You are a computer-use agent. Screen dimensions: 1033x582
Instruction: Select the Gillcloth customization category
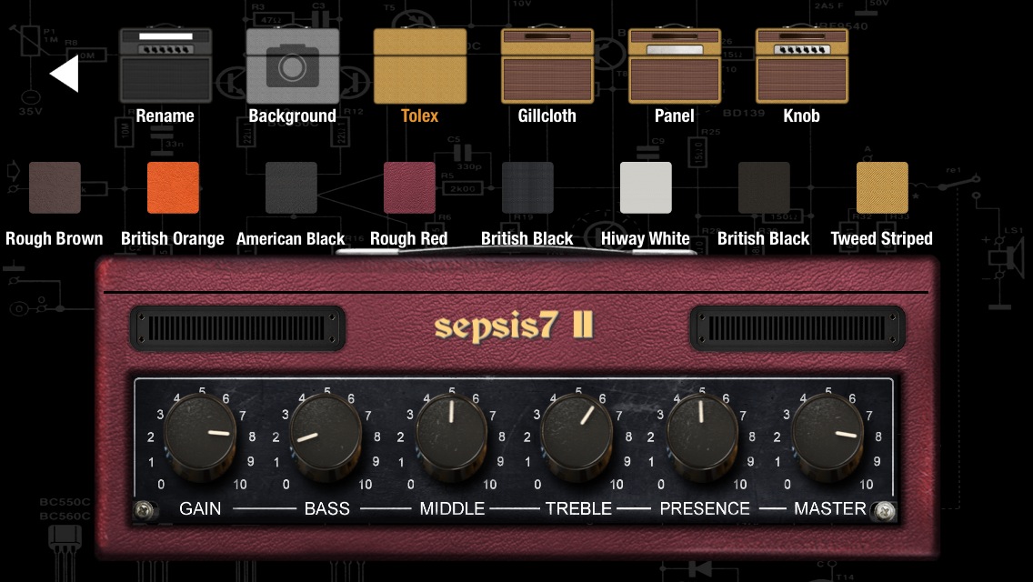coord(547,65)
